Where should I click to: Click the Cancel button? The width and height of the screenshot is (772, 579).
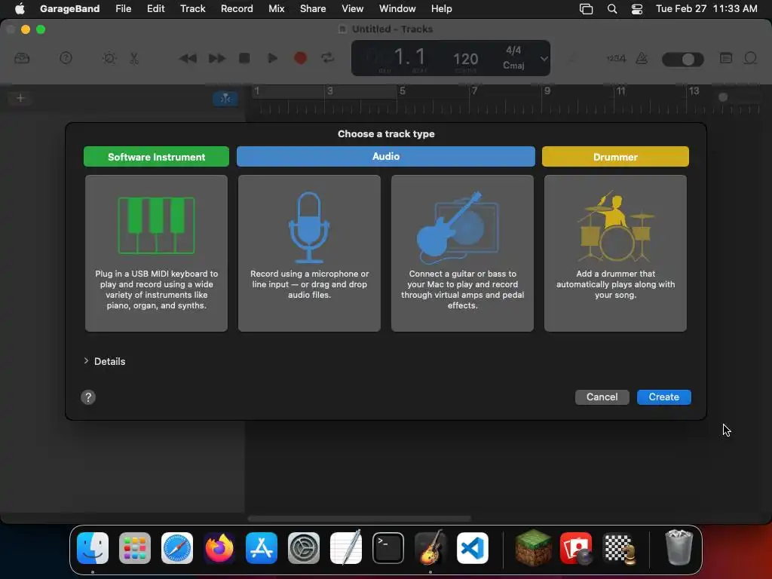[x=602, y=397]
